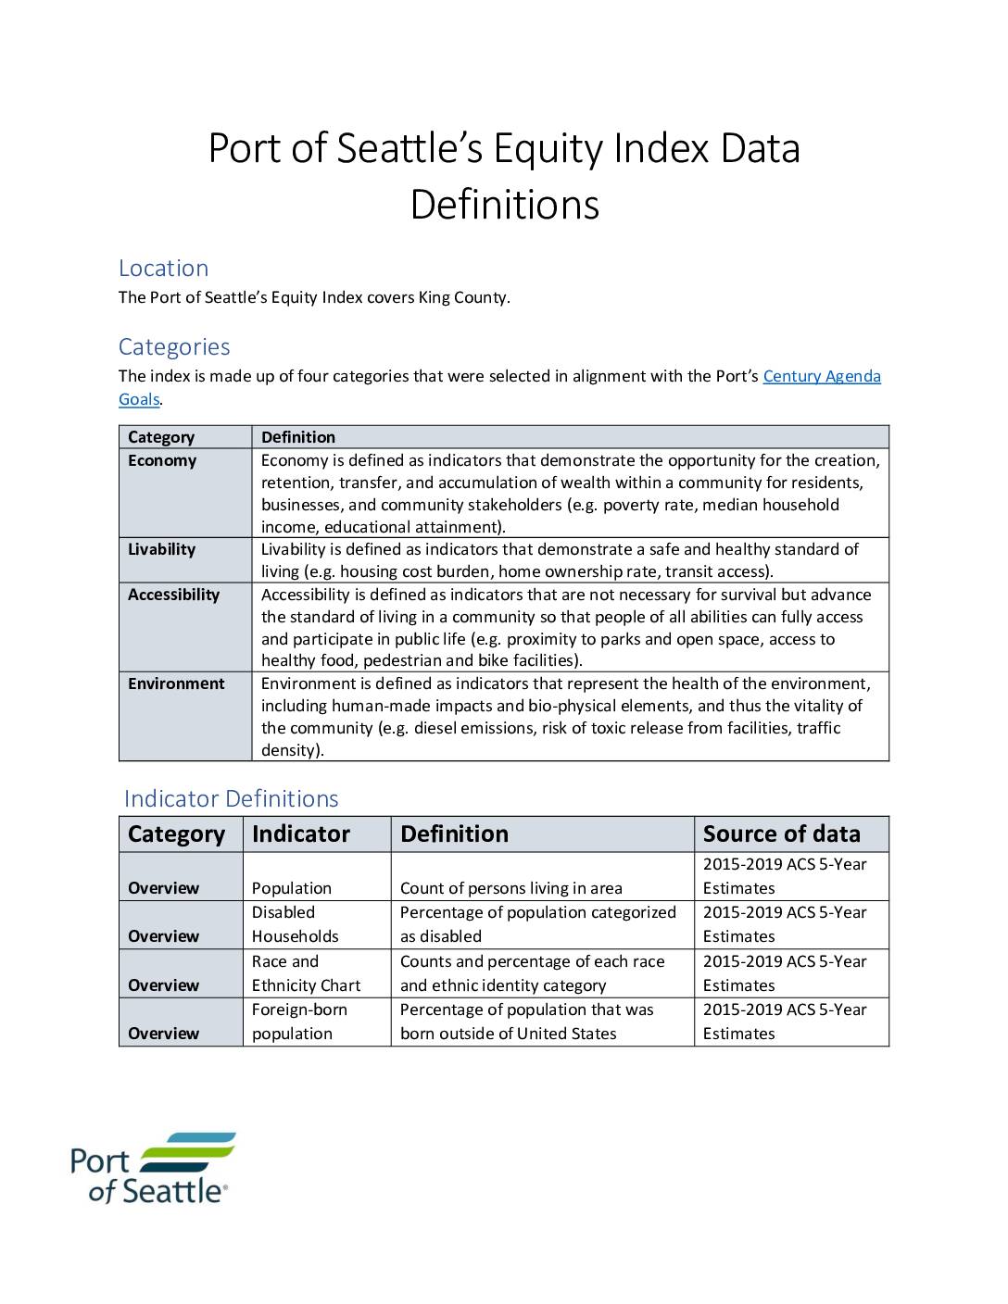The image size is (1008, 1304).
Task: Select the Location section heading
Action: click(163, 268)
